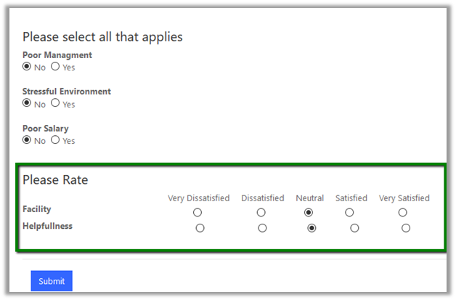Image resolution: width=456 pixels, height=300 pixels.
Task: Choose No for Stressful Environment
Action: [x=28, y=103]
